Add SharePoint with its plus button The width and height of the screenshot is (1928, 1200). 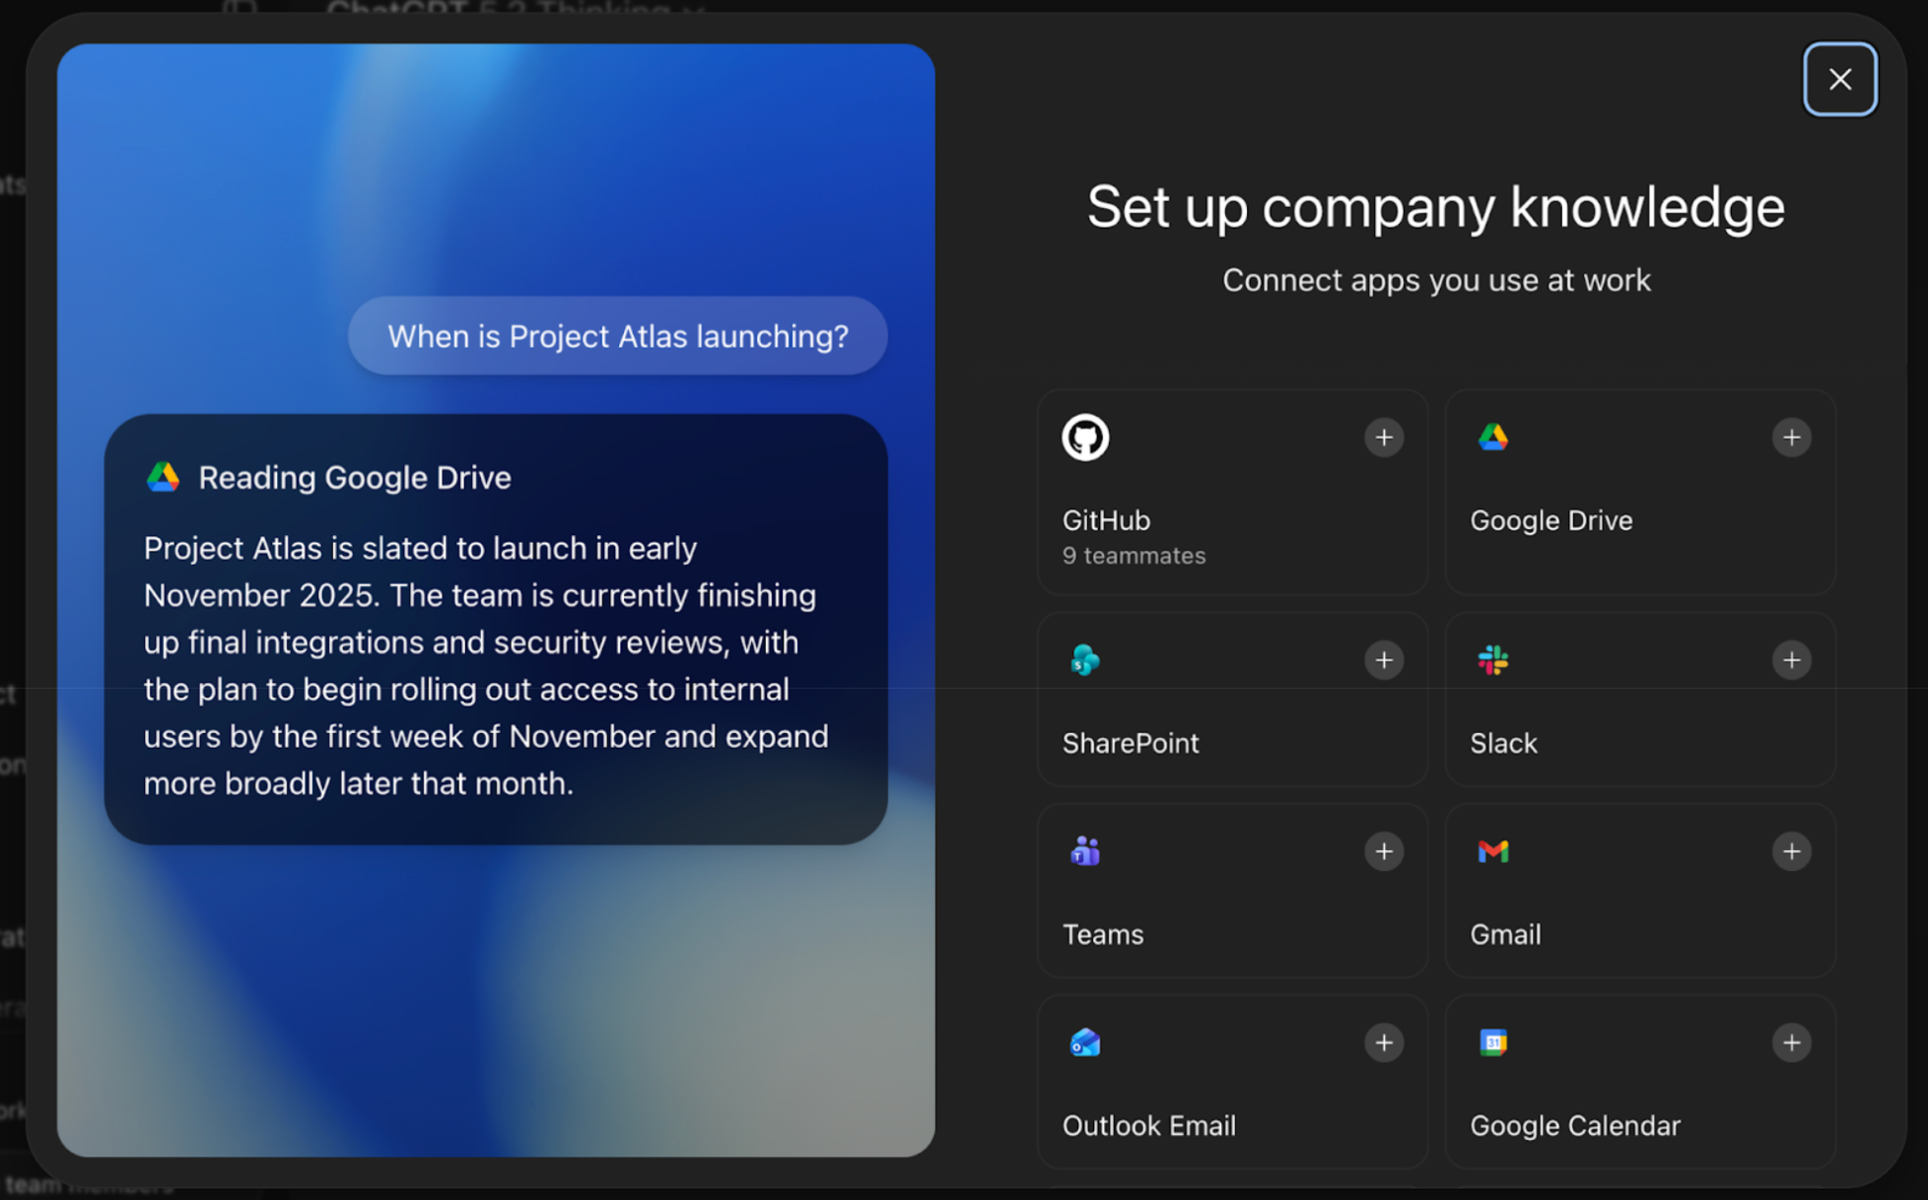pos(1384,660)
